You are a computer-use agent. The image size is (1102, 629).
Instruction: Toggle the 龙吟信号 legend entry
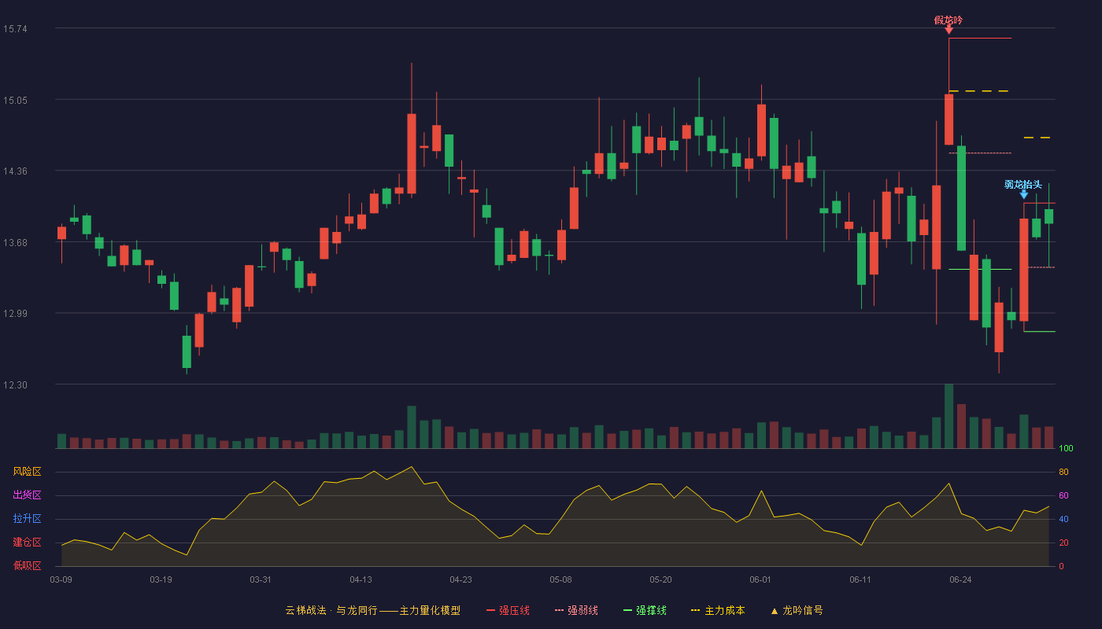[796, 610]
